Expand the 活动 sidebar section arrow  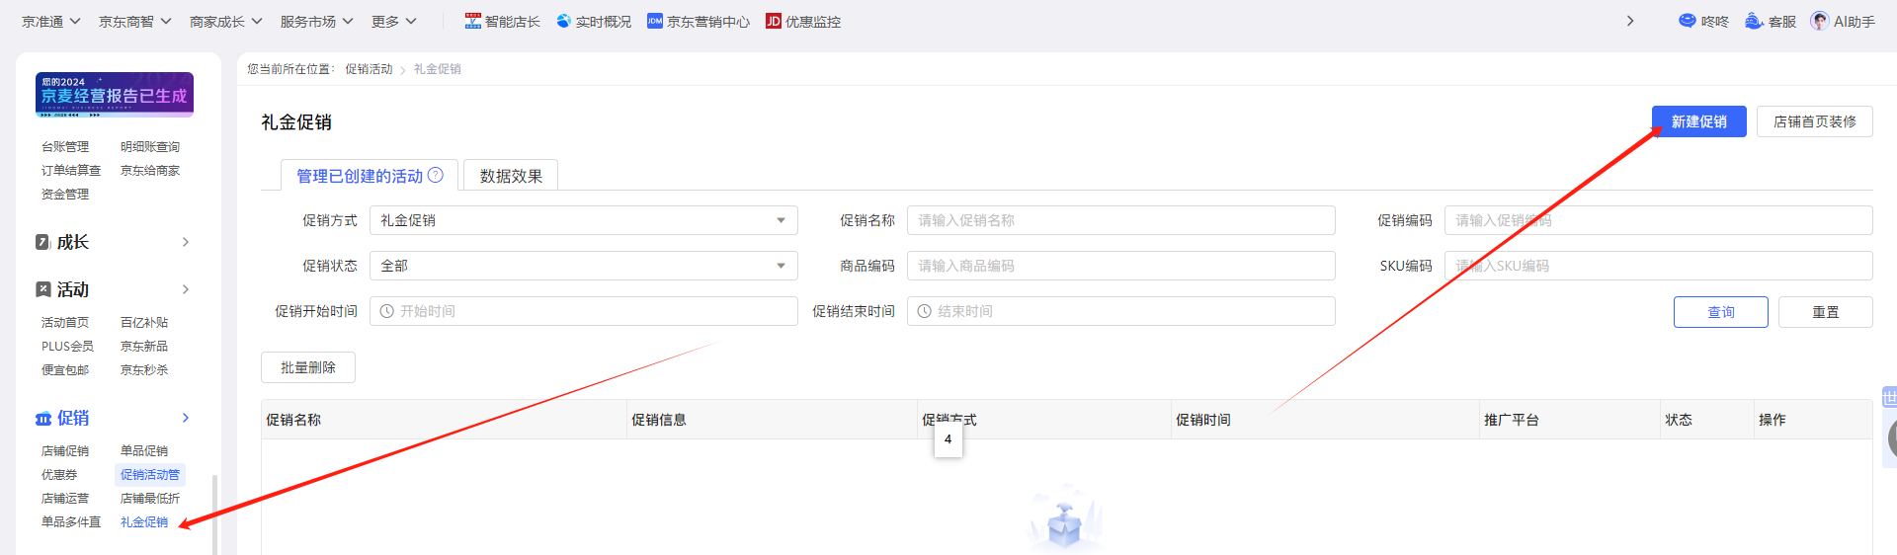(185, 289)
